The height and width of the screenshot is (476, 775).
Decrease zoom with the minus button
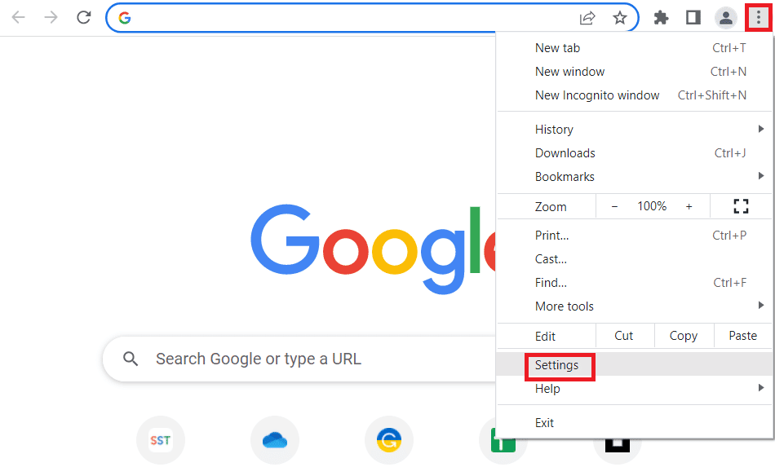614,206
